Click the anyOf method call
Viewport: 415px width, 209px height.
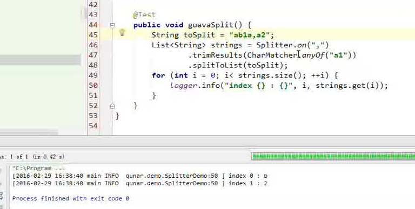(x=313, y=55)
